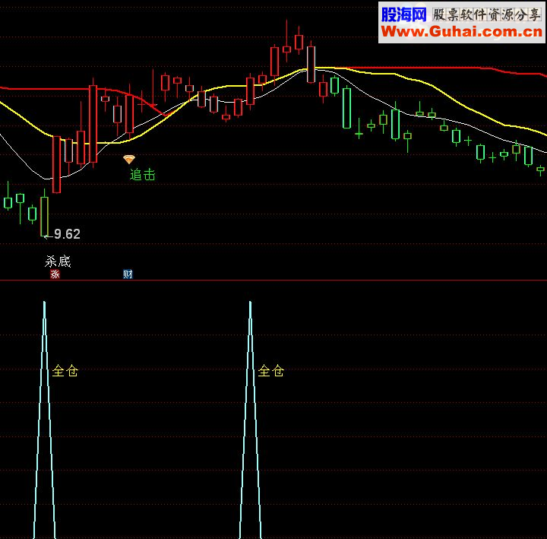Select the 追击 signal label

tap(142, 175)
